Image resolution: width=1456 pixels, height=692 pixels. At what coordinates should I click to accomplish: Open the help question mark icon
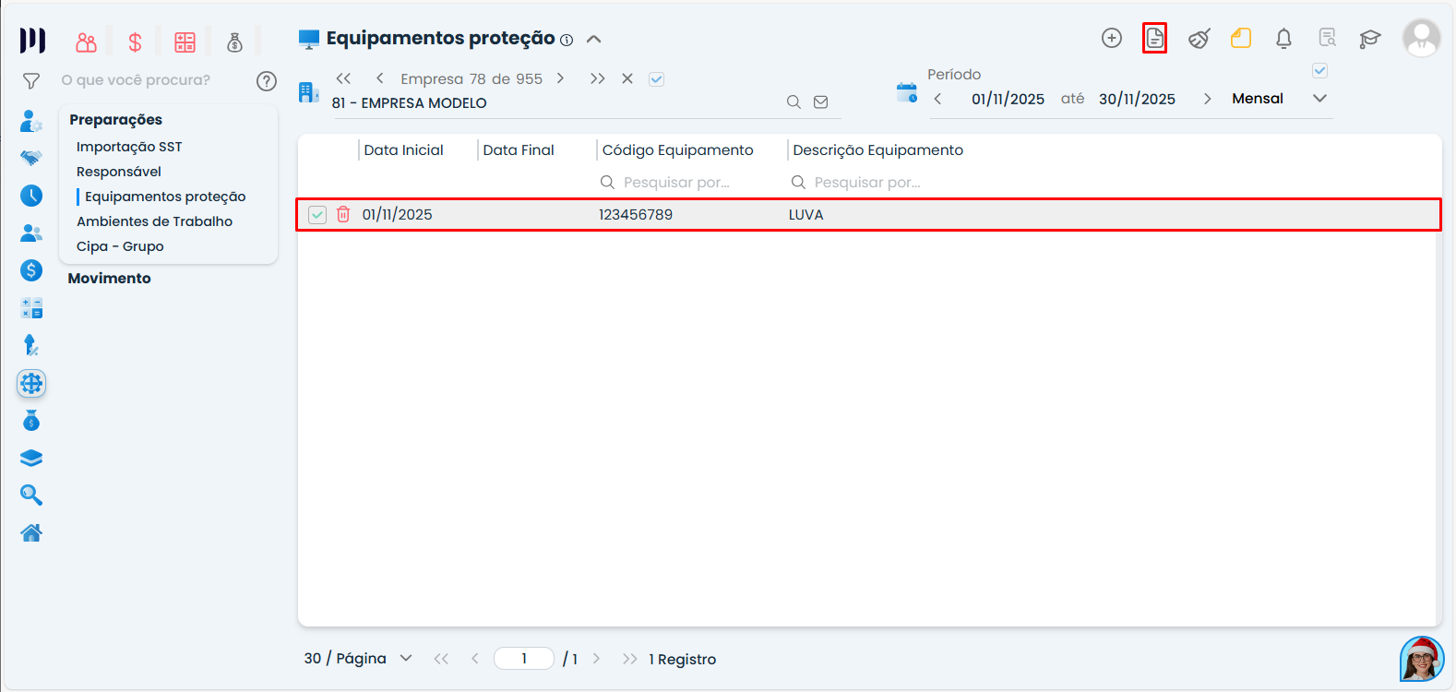(267, 81)
